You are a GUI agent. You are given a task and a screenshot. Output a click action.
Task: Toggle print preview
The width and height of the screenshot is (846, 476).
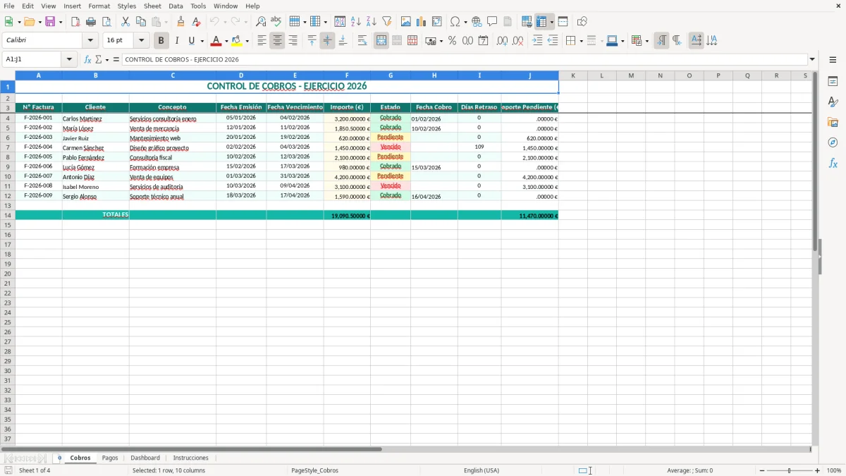106,22
